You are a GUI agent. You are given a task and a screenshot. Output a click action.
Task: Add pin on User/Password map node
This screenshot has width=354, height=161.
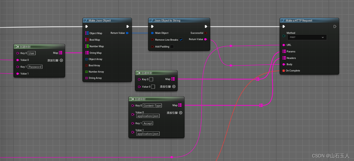[x=61, y=61]
